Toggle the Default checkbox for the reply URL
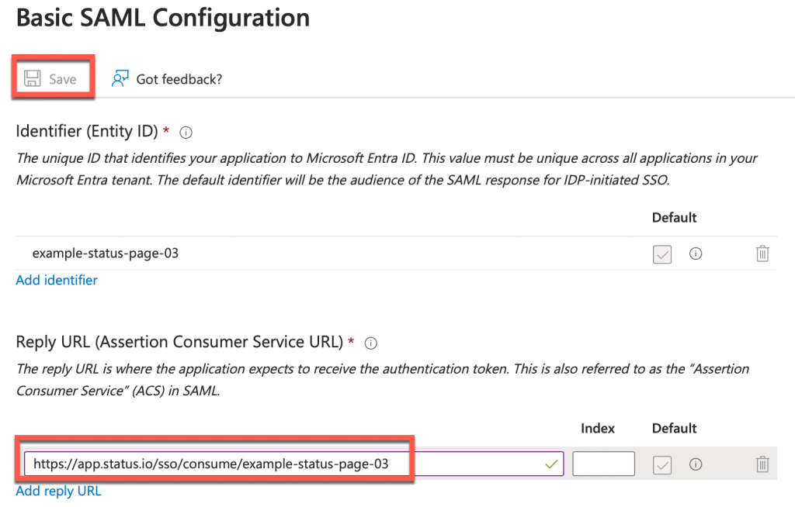The width and height of the screenshot is (795, 507). [x=662, y=463]
